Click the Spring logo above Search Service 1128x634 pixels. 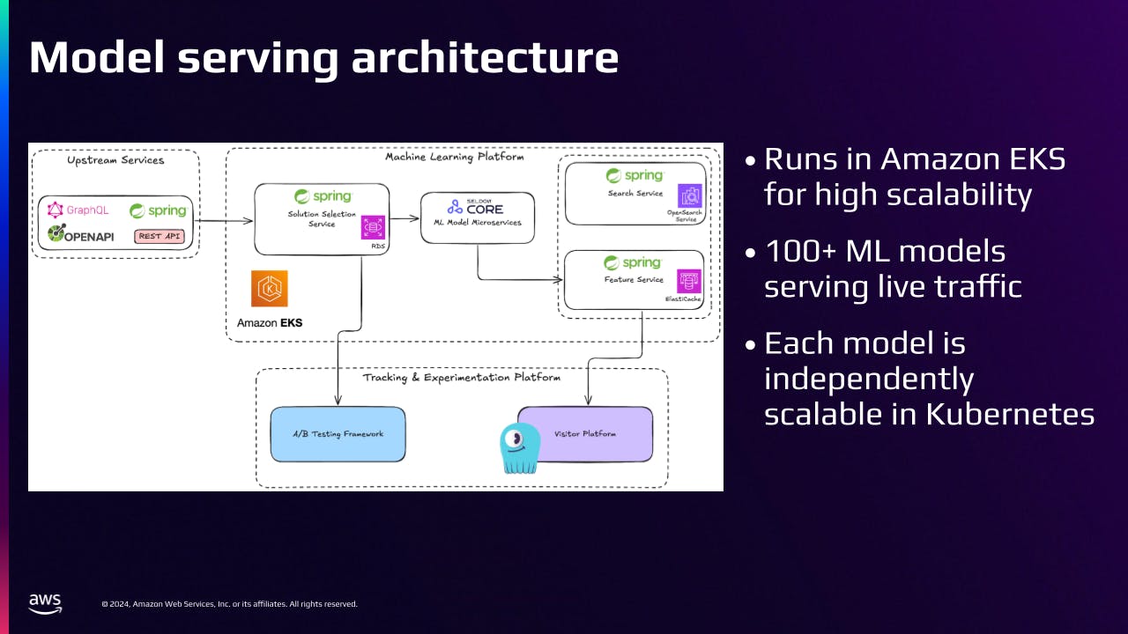coord(634,175)
